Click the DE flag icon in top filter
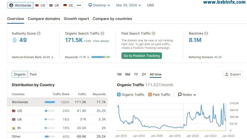The image size is (247, 139). (65, 5)
